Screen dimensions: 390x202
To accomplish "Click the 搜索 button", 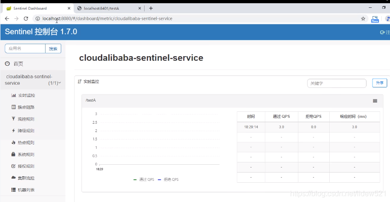I will coord(53,49).
